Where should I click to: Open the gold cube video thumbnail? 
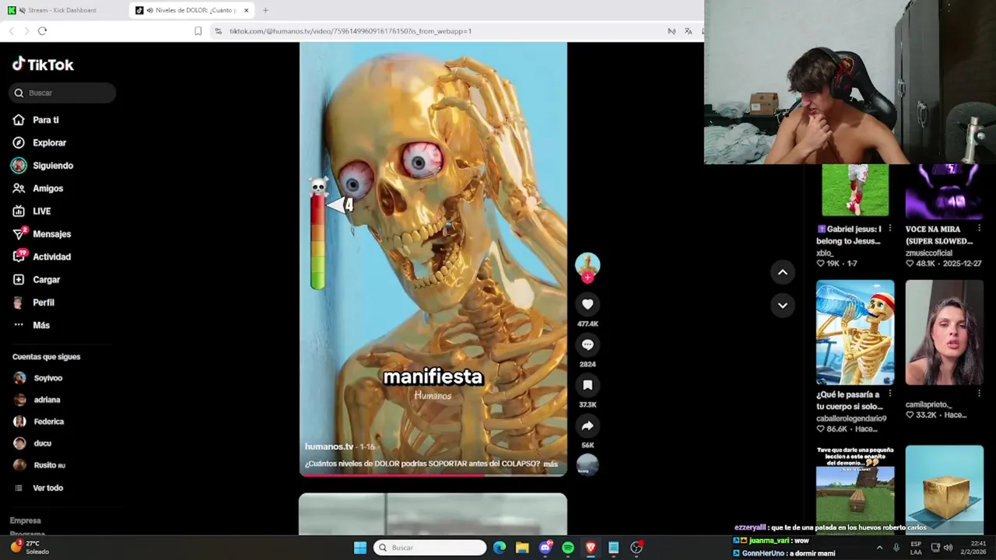[x=944, y=488]
